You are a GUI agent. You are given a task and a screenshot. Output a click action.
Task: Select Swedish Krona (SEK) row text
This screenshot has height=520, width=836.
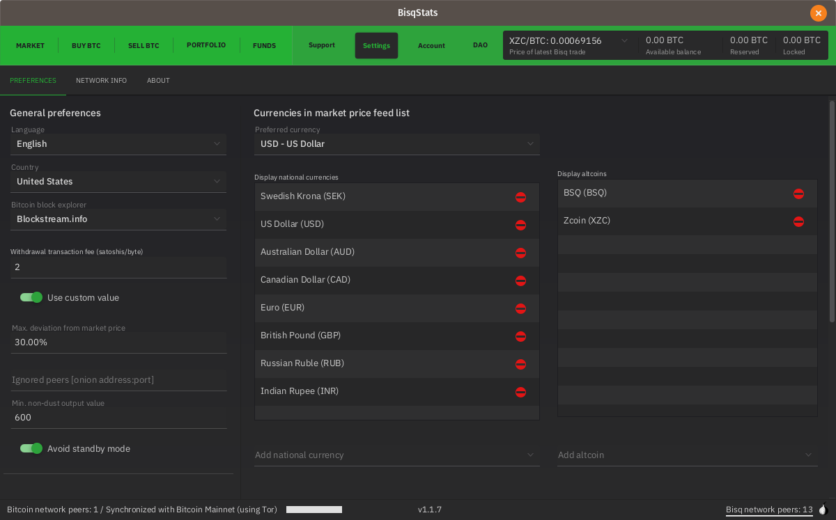[303, 196]
